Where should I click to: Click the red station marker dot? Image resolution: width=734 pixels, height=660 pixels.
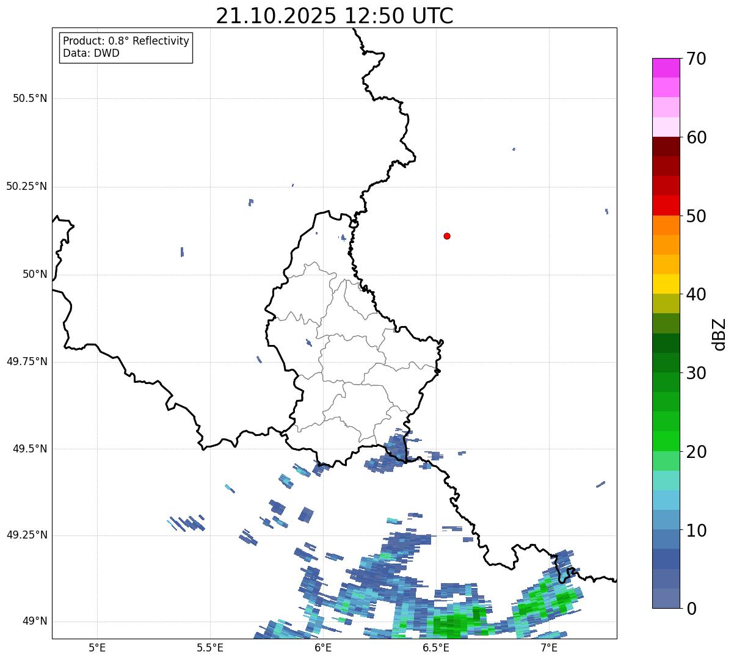(x=447, y=236)
